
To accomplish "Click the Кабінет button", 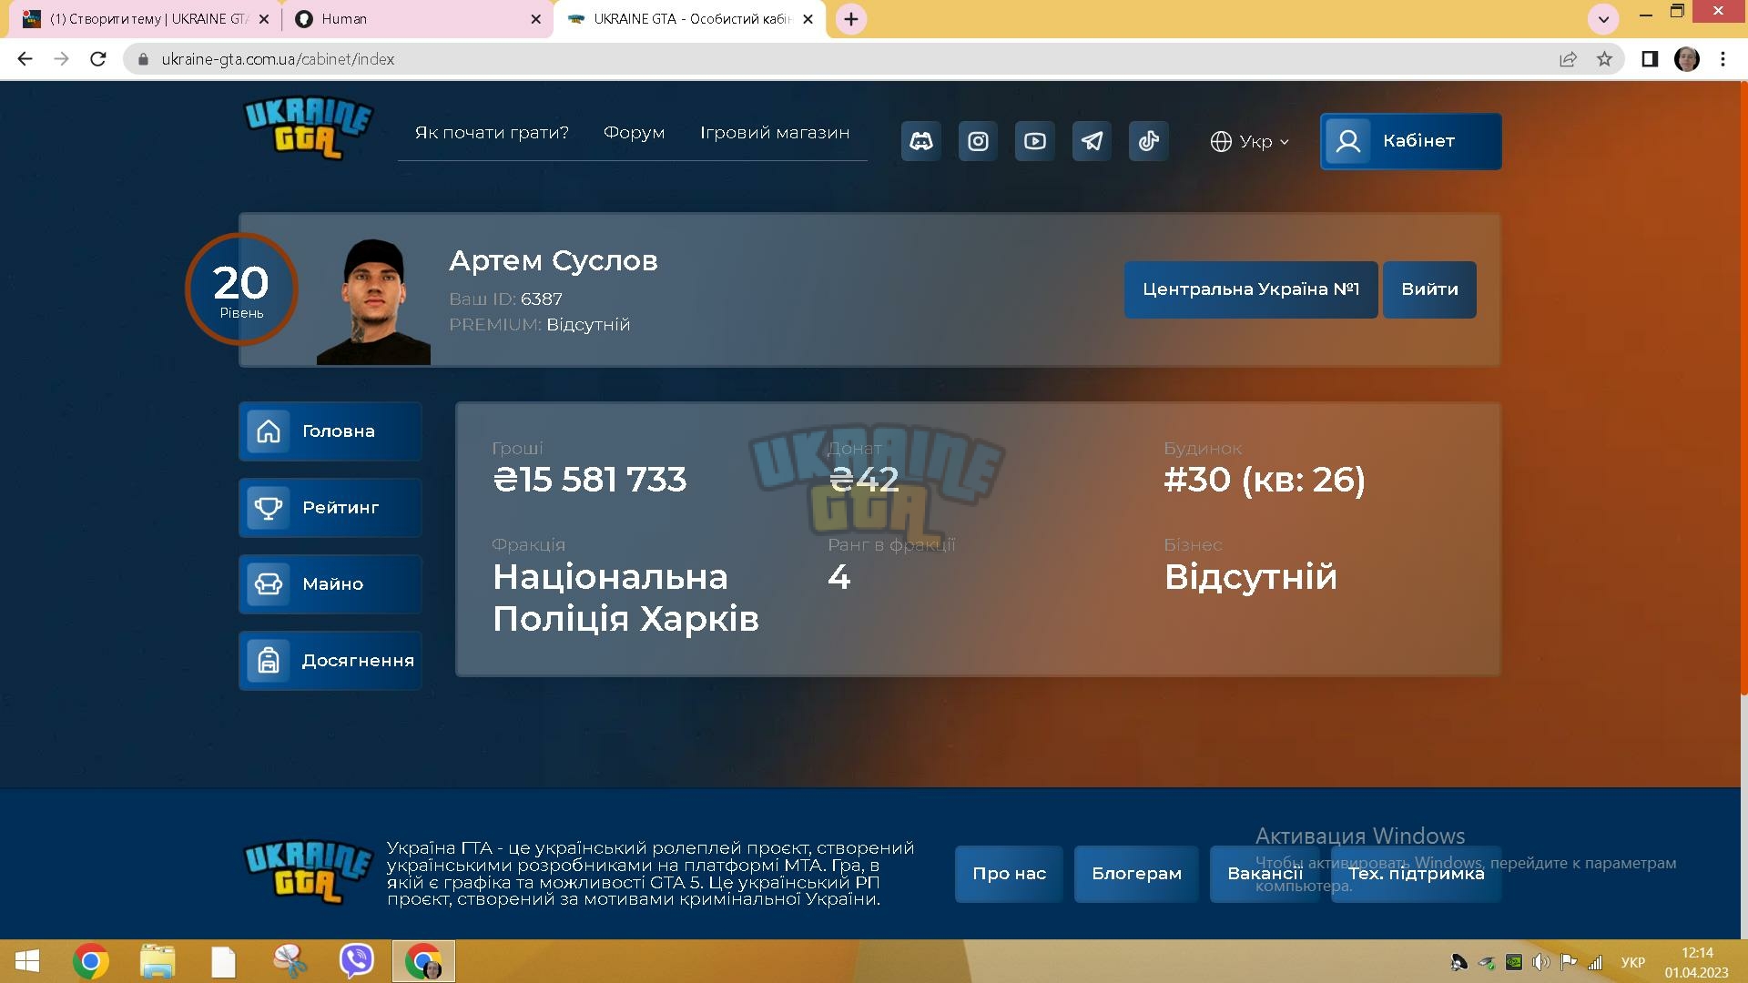I will 1410,141.
